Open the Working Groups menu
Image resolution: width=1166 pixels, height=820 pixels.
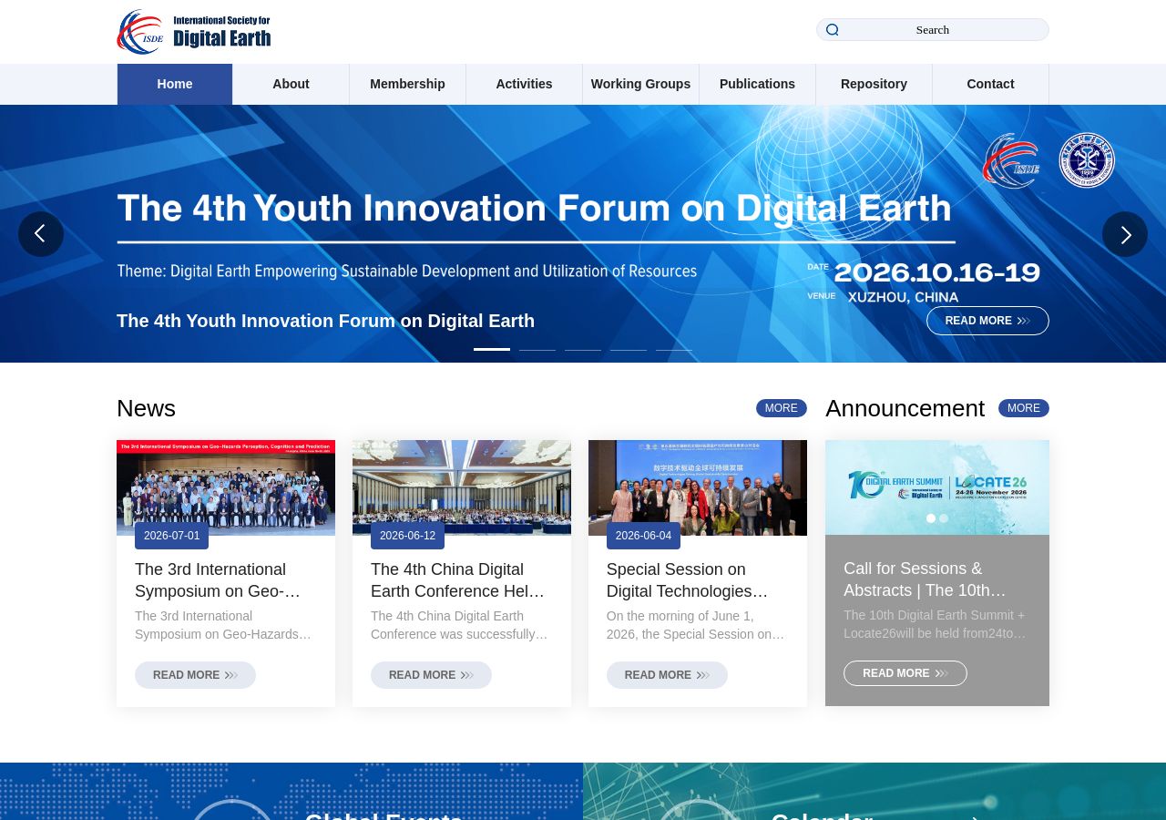(x=640, y=84)
